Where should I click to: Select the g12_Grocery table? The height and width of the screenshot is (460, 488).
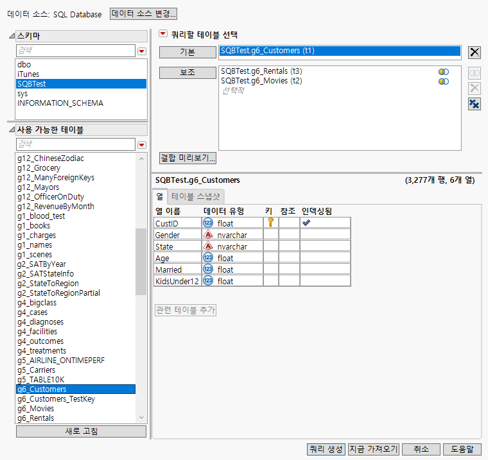76,167
